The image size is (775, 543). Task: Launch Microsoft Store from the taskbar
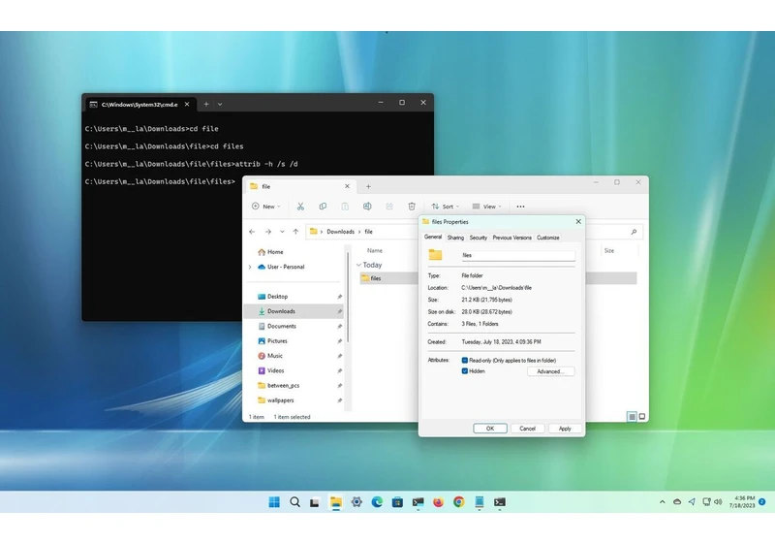397,502
